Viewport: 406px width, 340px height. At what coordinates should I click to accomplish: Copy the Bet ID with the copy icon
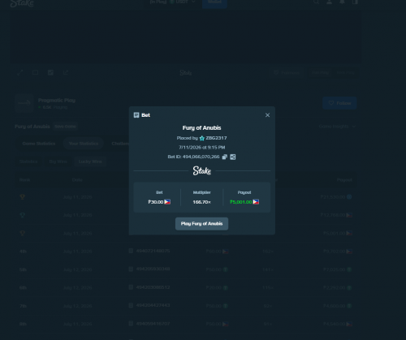click(225, 157)
